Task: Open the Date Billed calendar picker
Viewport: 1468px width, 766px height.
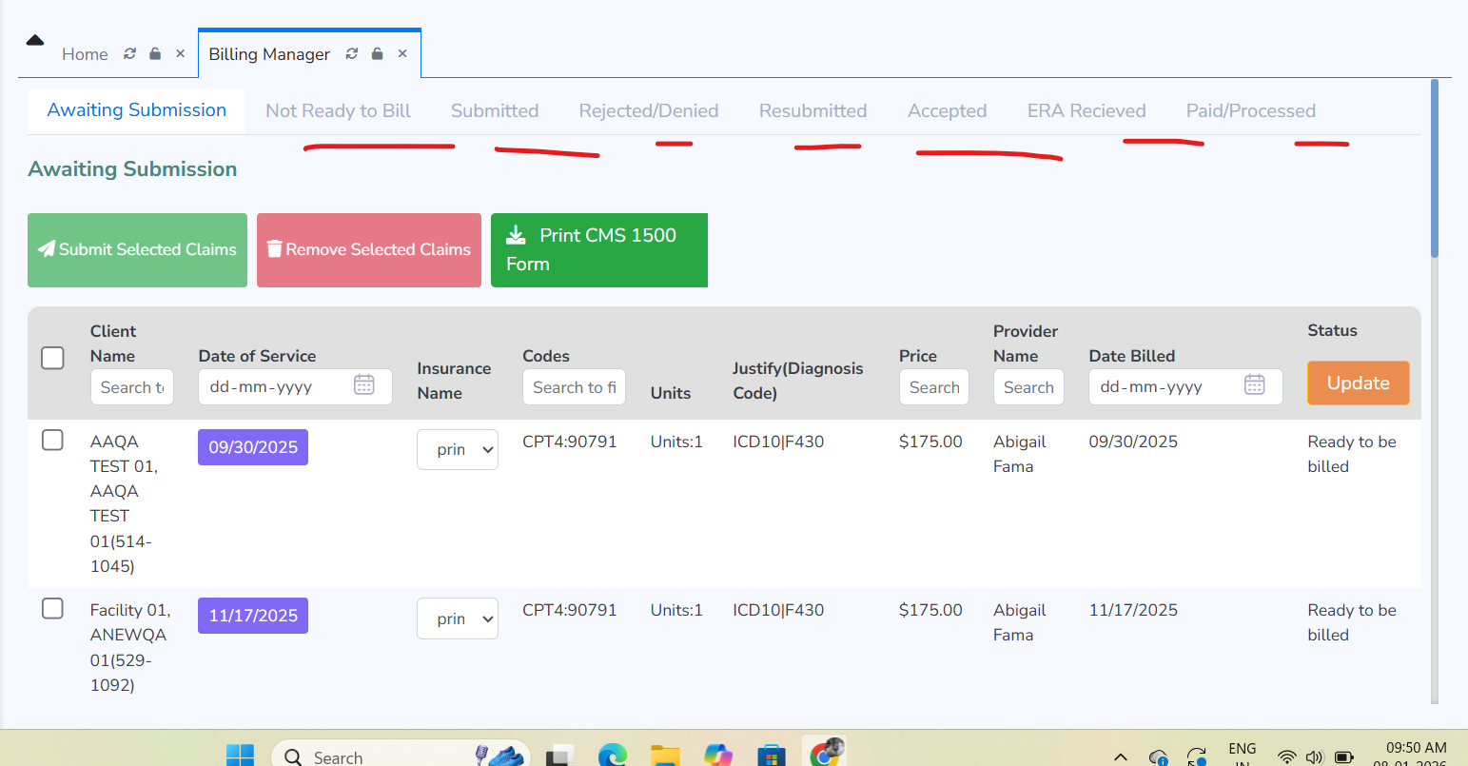Action: point(1254,385)
